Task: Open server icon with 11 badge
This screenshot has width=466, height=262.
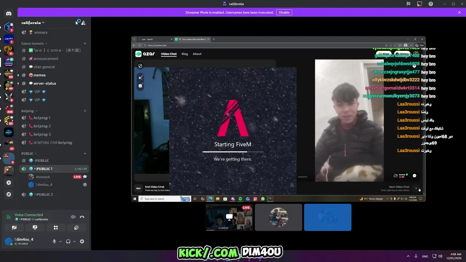Action: click(x=9, y=50)
